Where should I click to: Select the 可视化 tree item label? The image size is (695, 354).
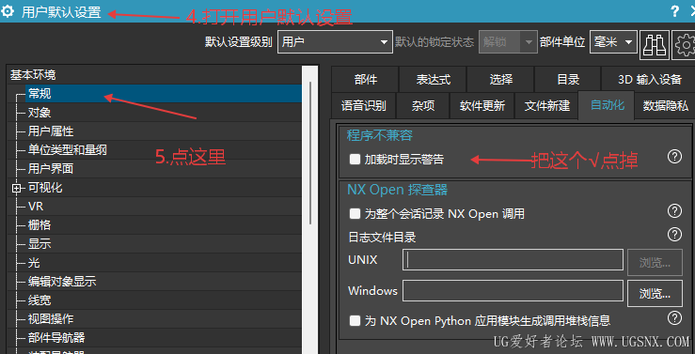(45, 188)
